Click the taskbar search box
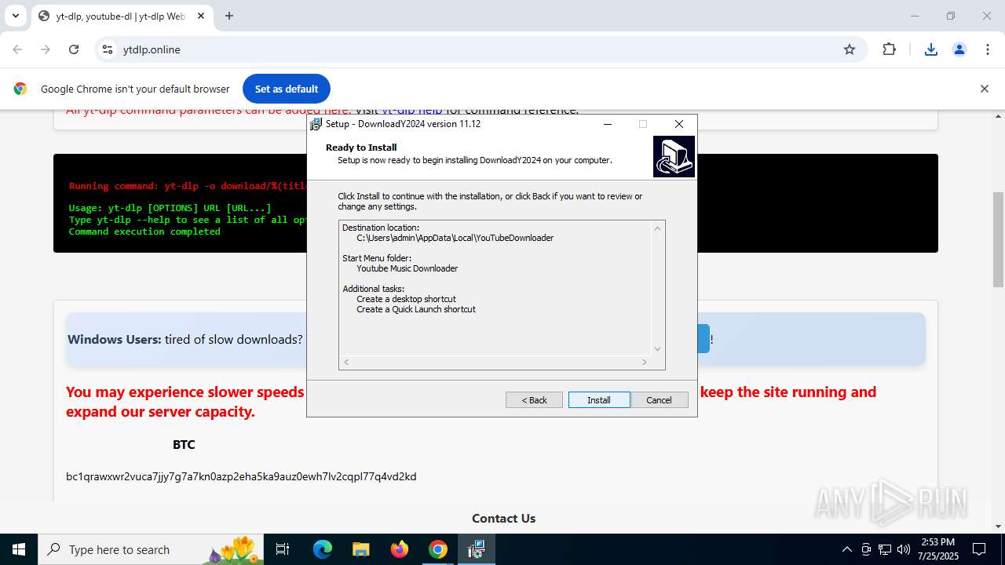This screenshot has height=565, width=1005. point(152,549)
